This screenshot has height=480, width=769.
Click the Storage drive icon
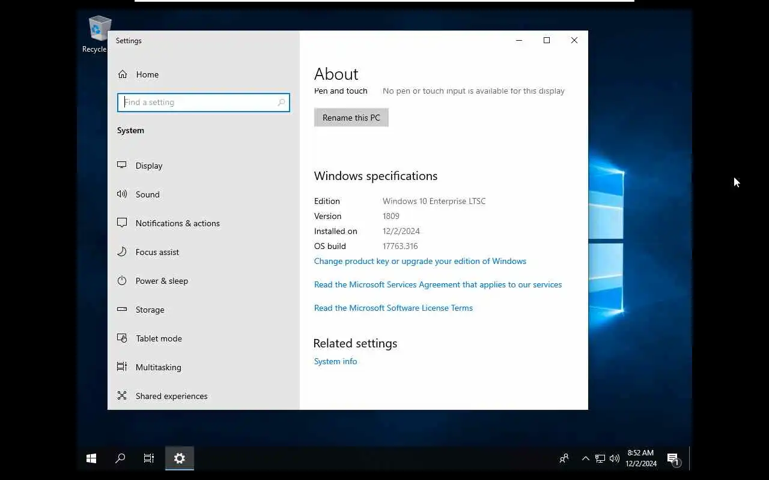122,309
